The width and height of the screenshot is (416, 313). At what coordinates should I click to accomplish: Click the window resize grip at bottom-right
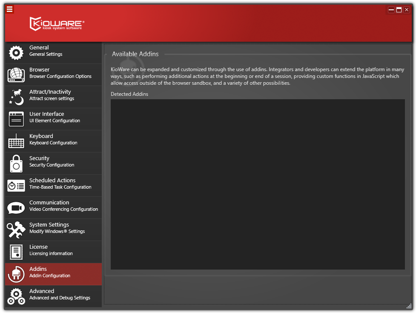tap(409, 306)
